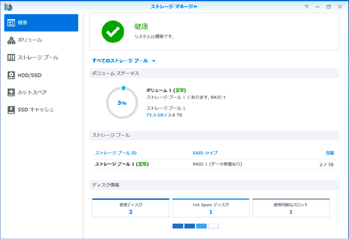Click the ホットスペア plus icon

click(11, 92)
